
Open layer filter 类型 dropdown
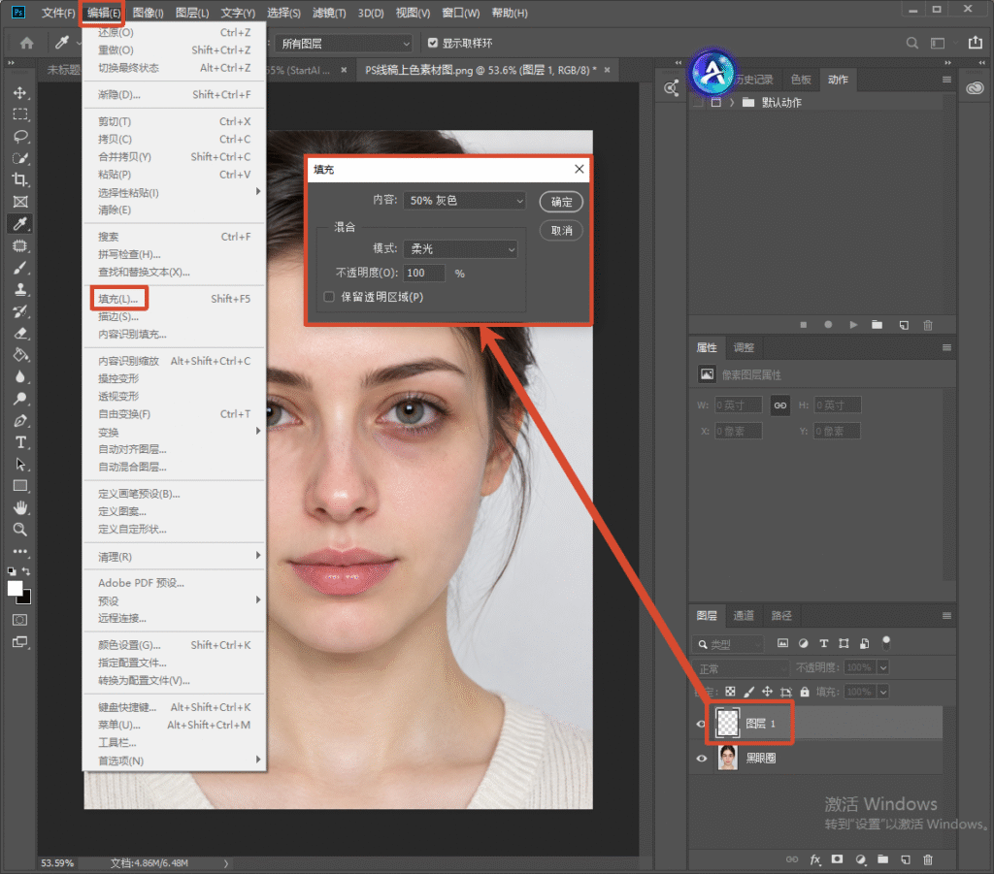point(728,644)
